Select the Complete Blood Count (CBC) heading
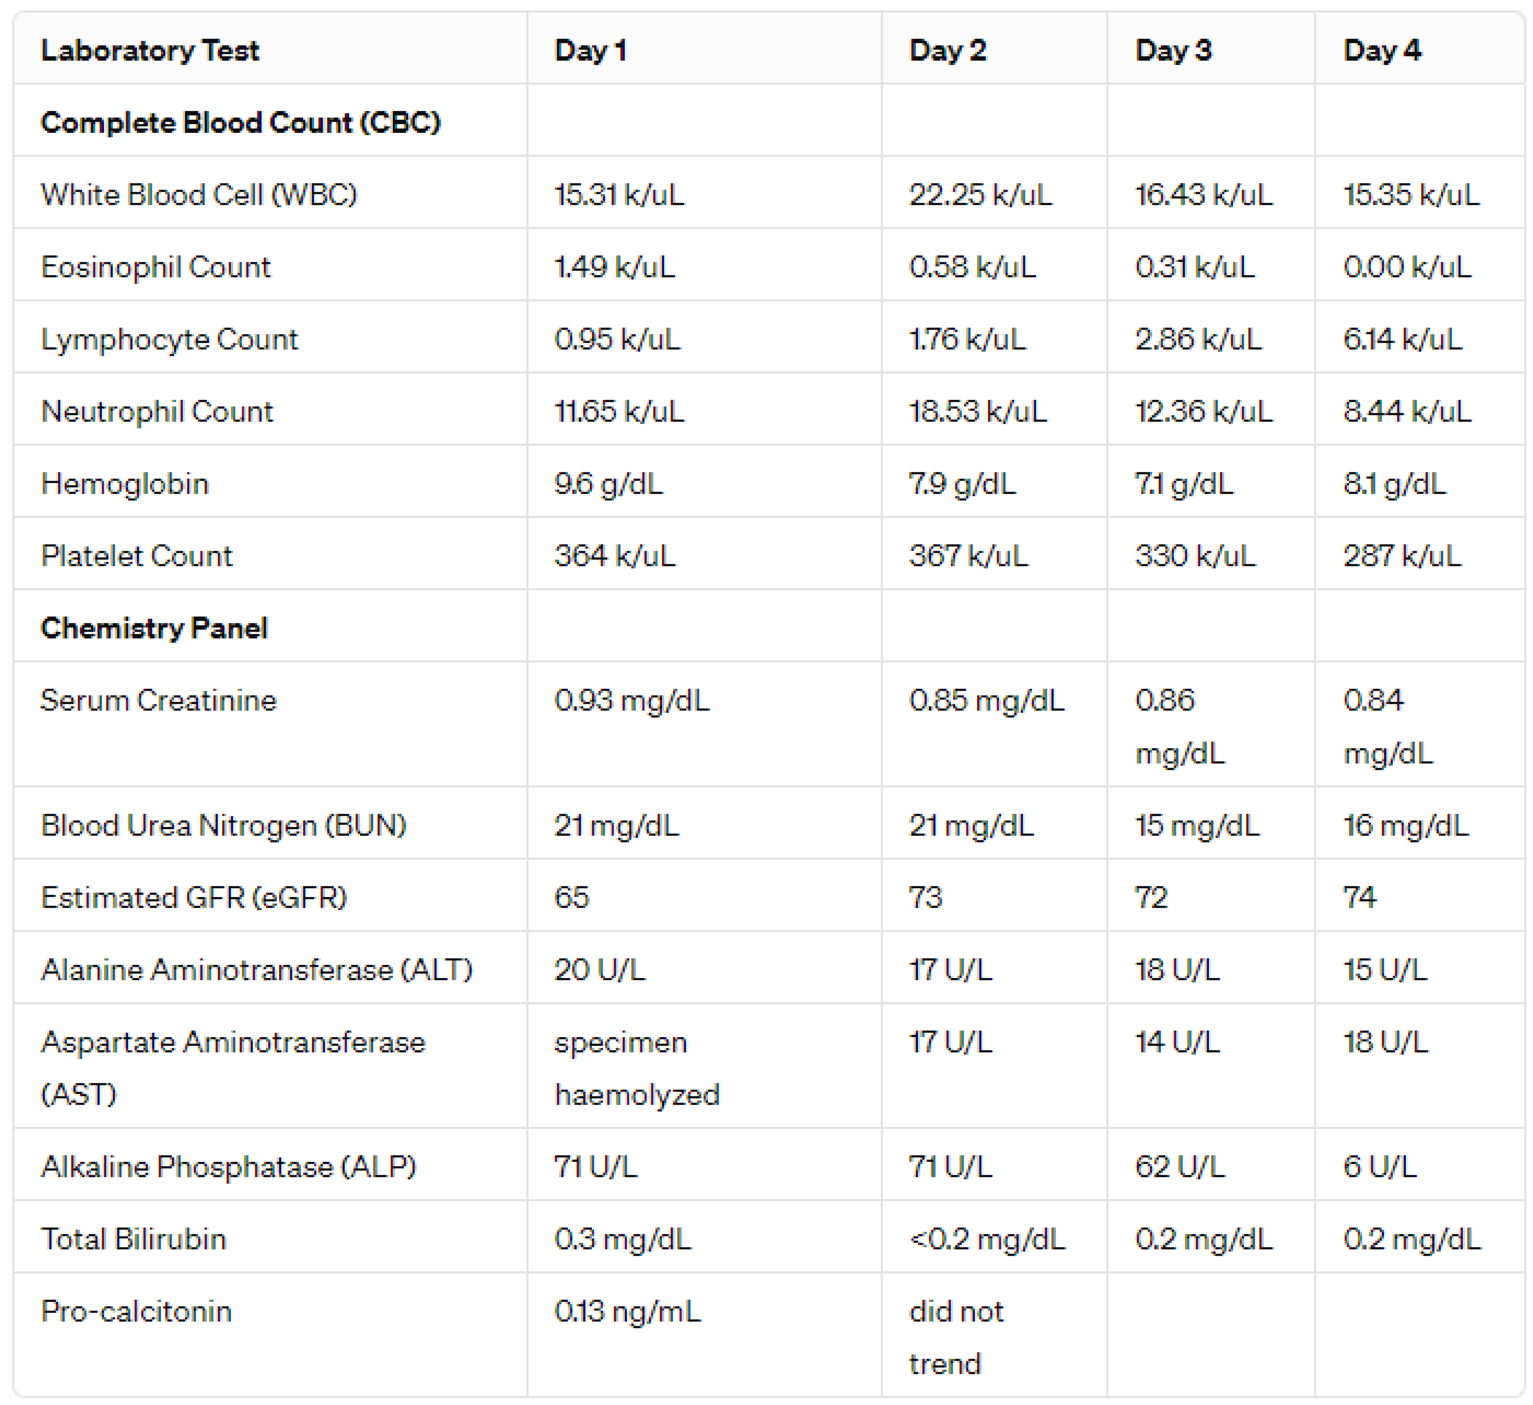Viewport: 1533px width, 1405px height. tap(240, 122)
